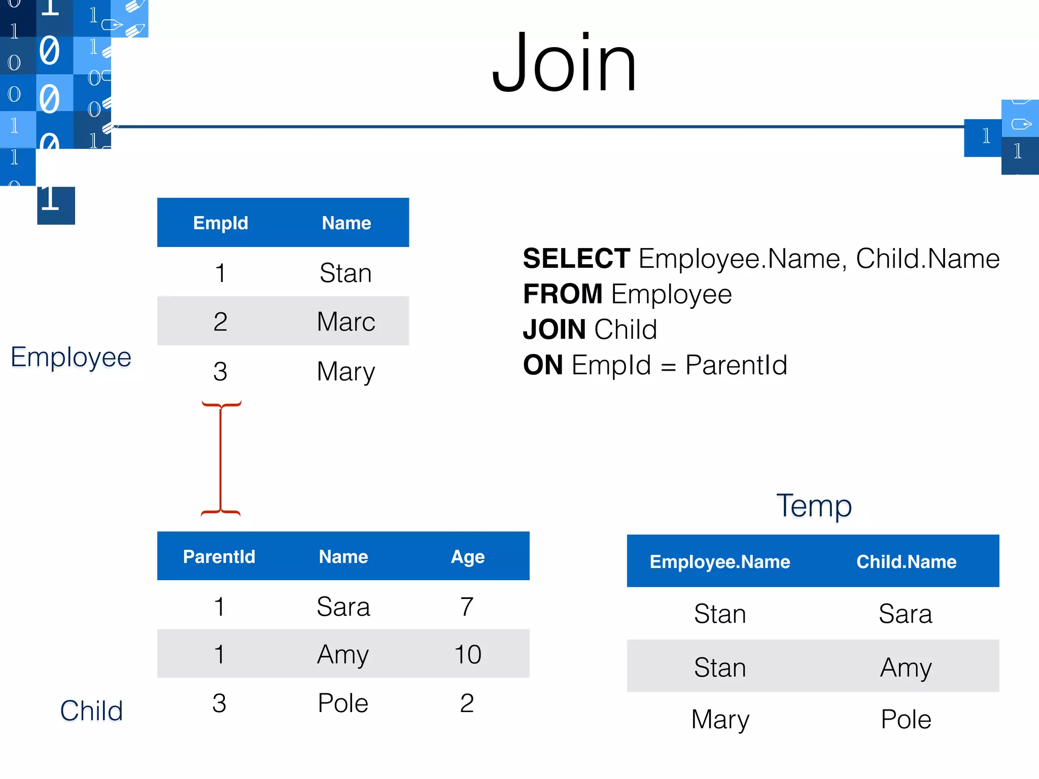Click the Employee.Name header in Temp table
The image size is (1039, 779).
(720, 561)
